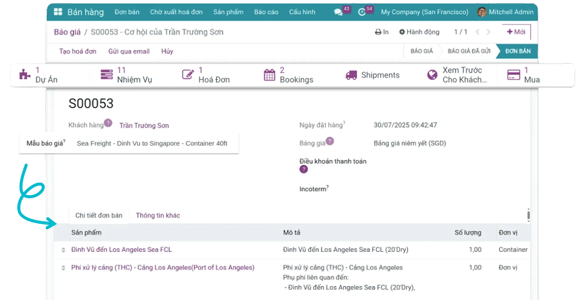Open the activities clock icon with 54 badge
583x300 pixels.
pos(362,12)
